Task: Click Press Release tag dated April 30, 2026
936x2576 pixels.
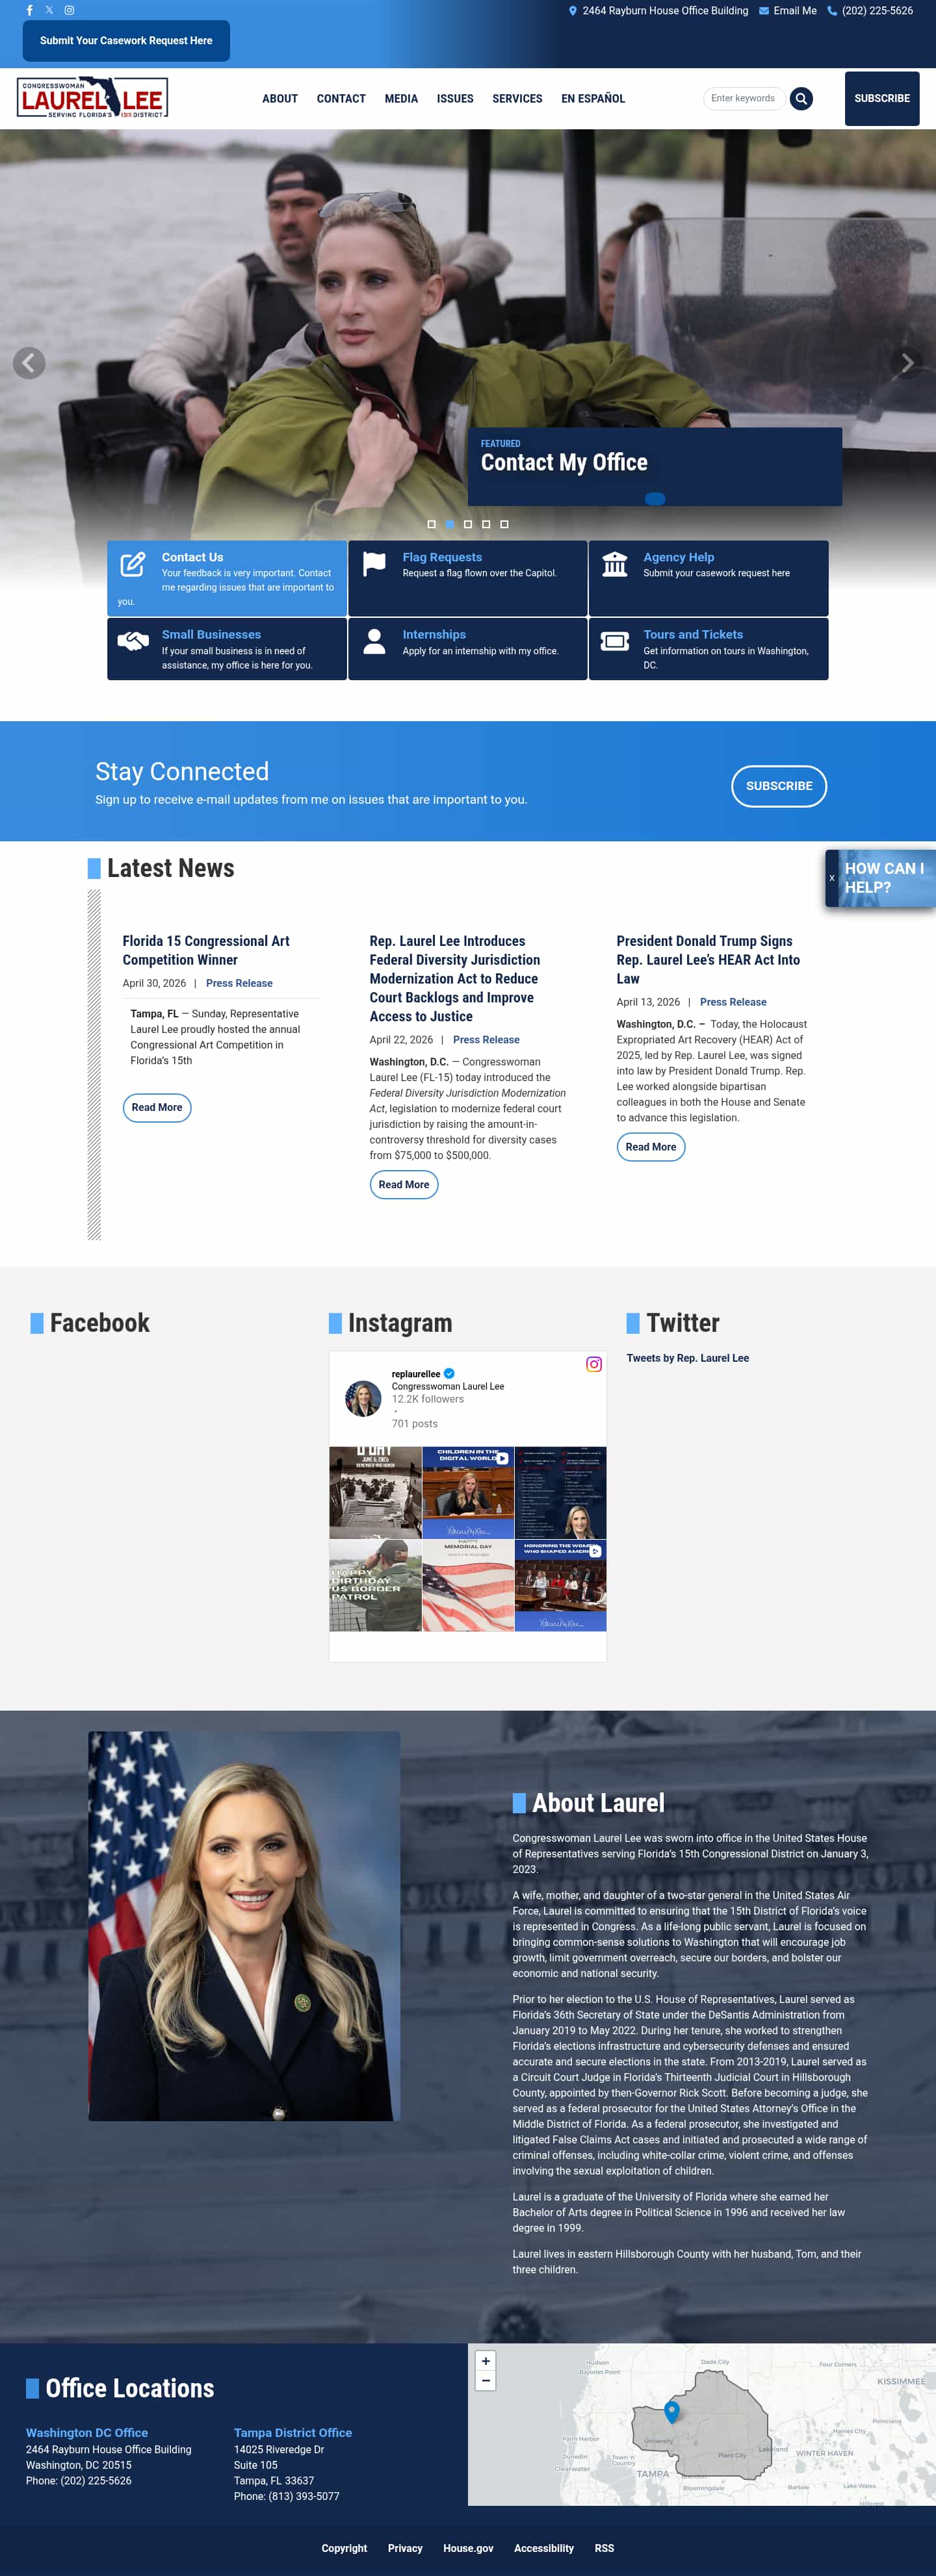Action: pos(239,983)
